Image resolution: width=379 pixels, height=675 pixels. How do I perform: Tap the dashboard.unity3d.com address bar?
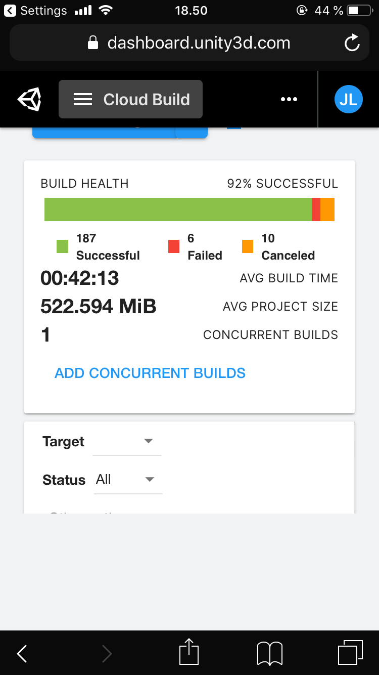tap(189, 43)
